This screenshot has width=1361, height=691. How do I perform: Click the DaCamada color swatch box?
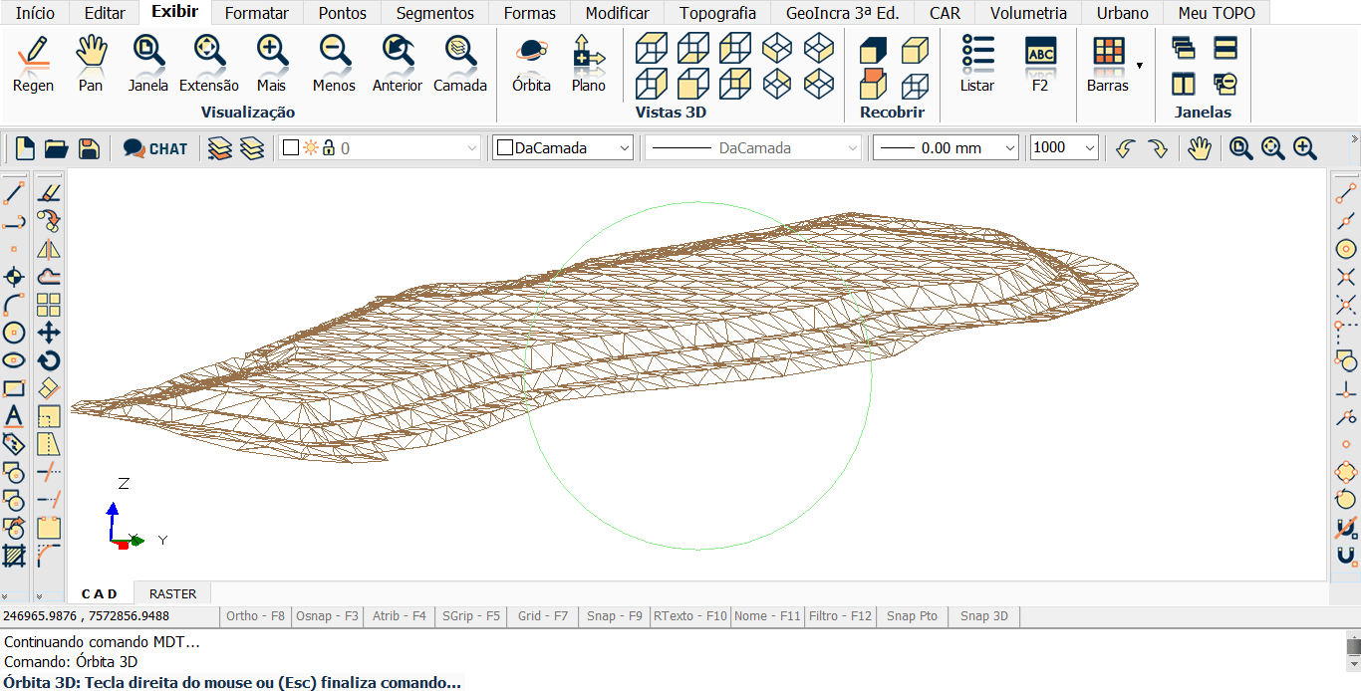[505, 148]
